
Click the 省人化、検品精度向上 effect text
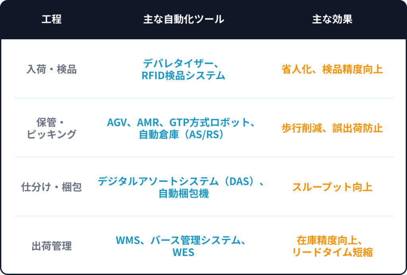pyautogui.click(x=332, y=69)
